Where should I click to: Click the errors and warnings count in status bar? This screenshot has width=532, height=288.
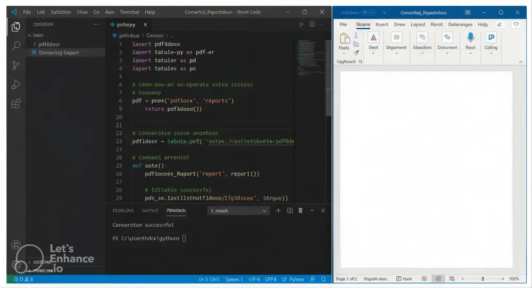click(x=23, y=279)
